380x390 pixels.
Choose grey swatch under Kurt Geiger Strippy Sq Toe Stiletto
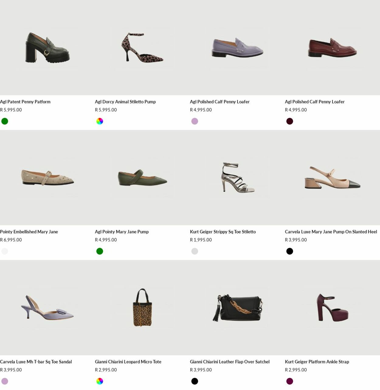pos(195,251)
